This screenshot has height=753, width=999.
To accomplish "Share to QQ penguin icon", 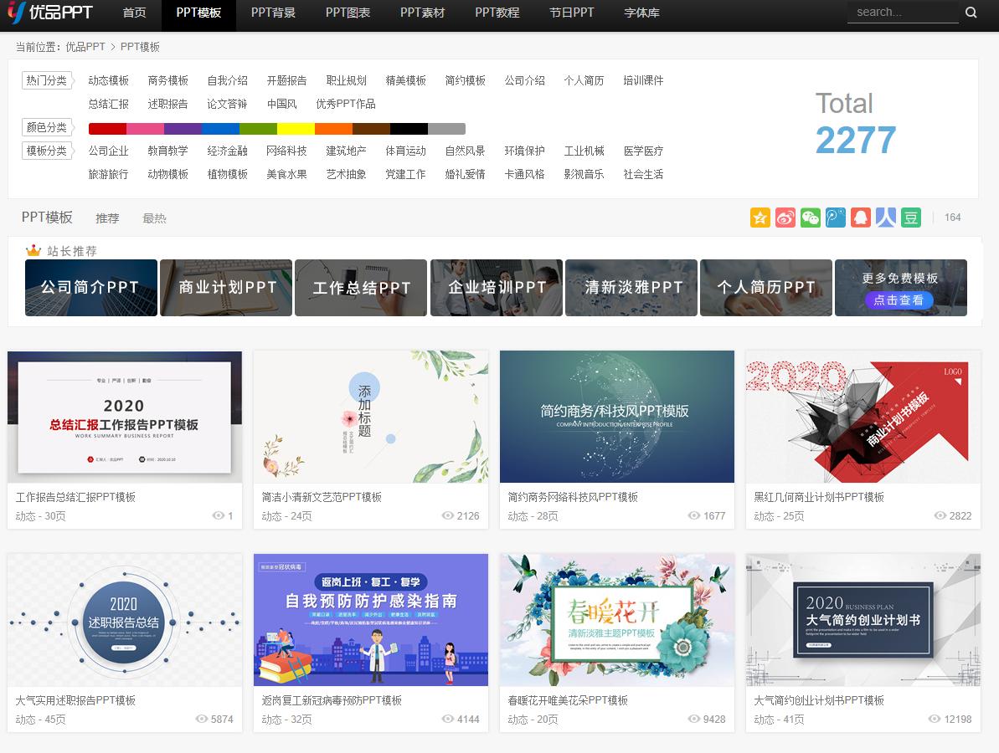I will click(860, 218).
